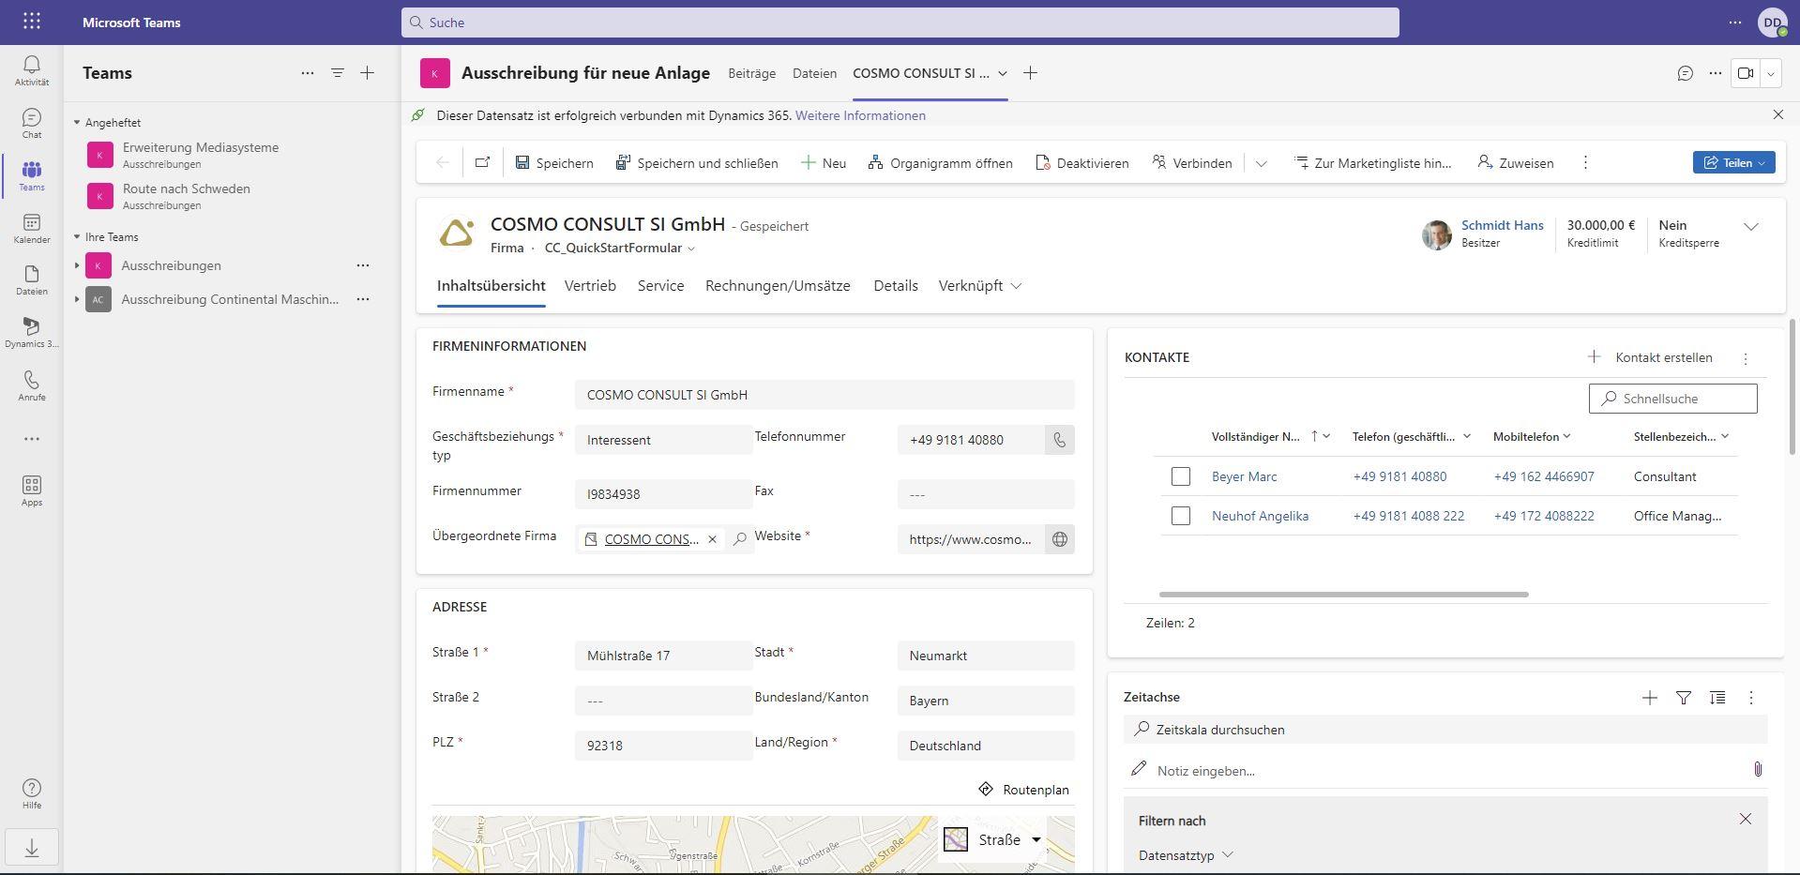
Task: Open the app launcher waffle icon
Action: 31,22
